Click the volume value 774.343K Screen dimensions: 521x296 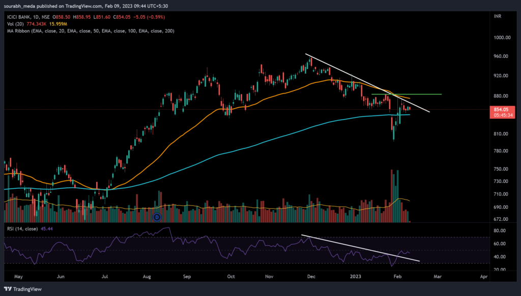click(37, 24)
